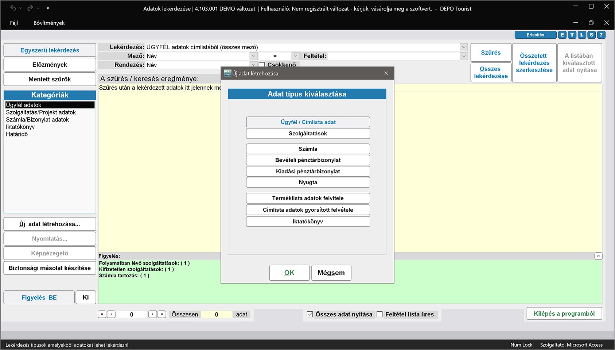Image resolution: width=615 pixels, height=350 pixels.
Task: Close the Új adat létrehozása dialog
Action: point(386,73)
